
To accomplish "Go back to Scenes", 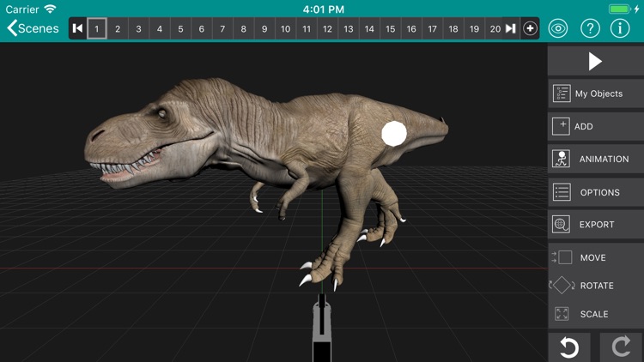I will [33, 28].
